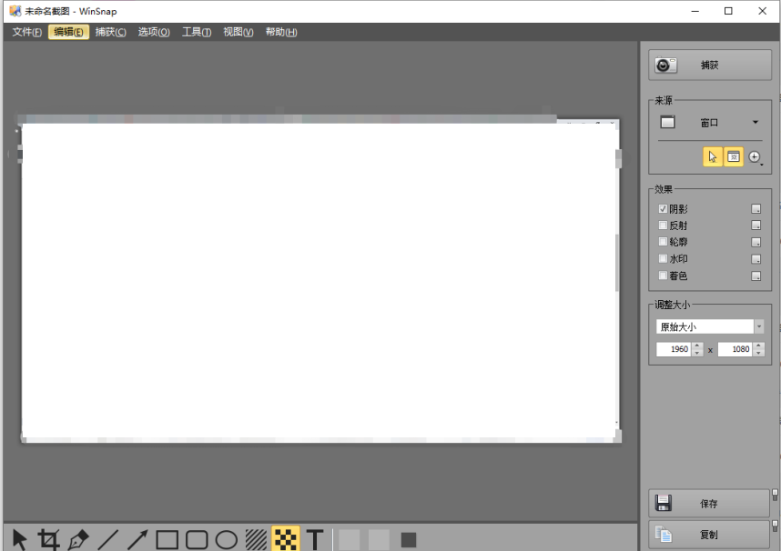Activate the ellipse shape tool
Screen dimensions: 781x551
pos(226,539)
